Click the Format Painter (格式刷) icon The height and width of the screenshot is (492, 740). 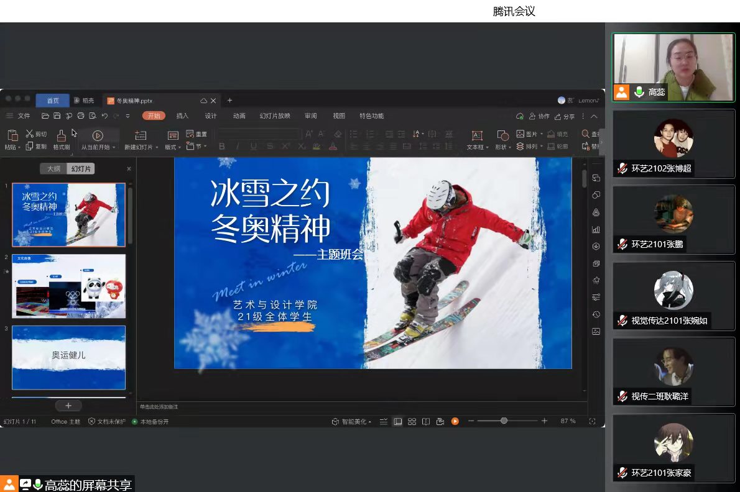coord(61,135)
